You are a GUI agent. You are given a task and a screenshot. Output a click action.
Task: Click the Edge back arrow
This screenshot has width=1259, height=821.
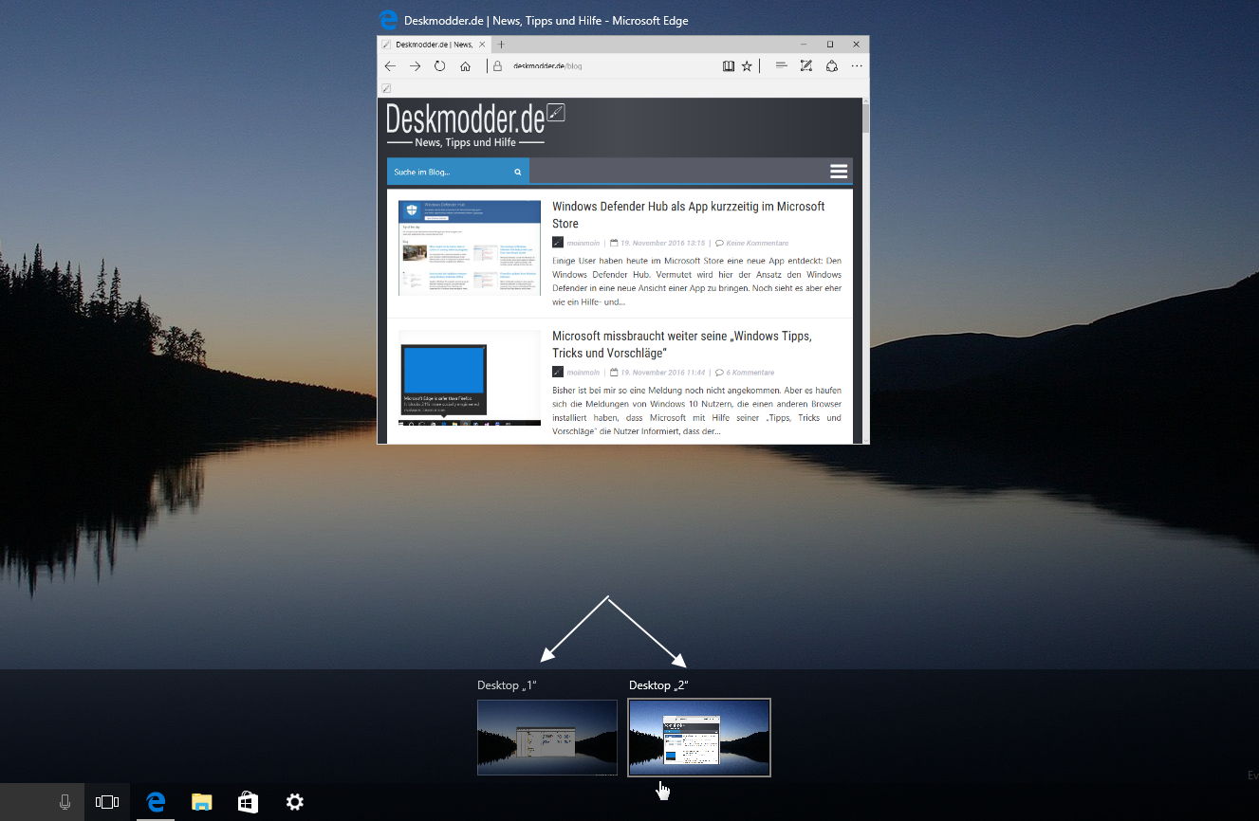[x=390, y=66]
